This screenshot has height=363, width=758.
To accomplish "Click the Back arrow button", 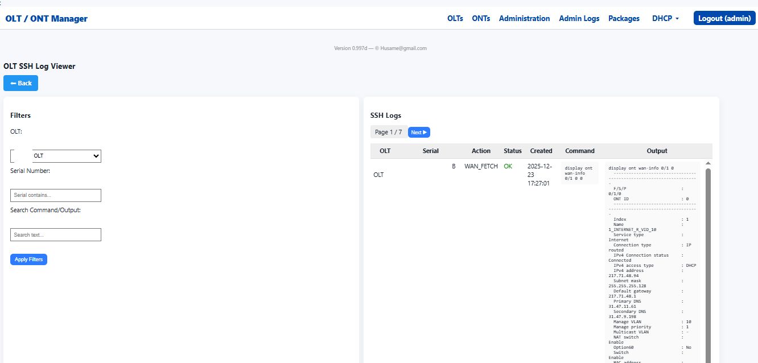I will [21, 83].
